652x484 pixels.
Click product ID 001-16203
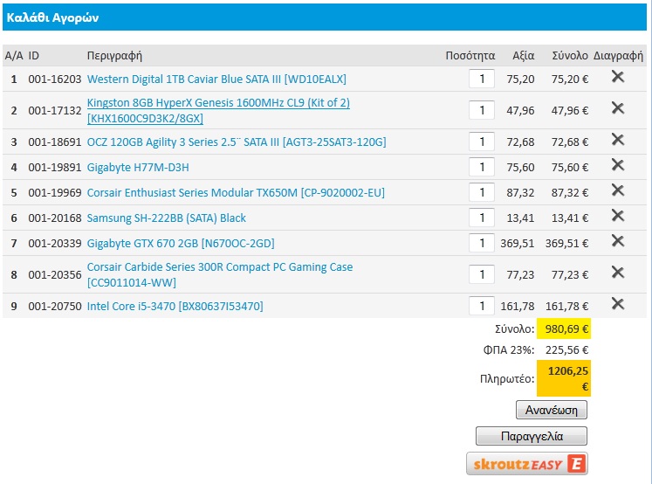pos(54,80)
